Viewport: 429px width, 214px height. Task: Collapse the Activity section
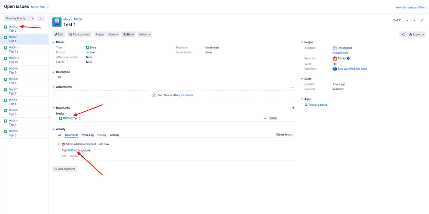[54, 129]
